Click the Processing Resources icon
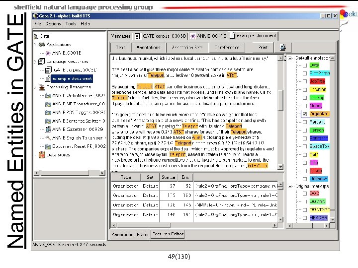The height and width of the screenshot is (268, 358). pyautogui.click(x=42, y=87)
